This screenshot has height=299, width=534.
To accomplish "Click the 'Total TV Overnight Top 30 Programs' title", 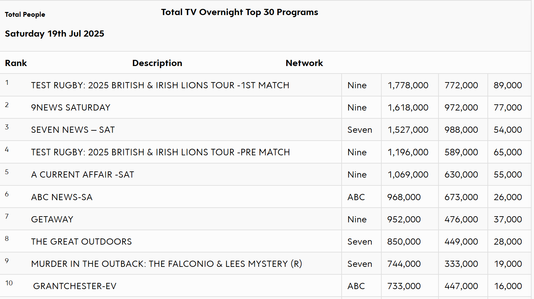I will pos(240,12).
